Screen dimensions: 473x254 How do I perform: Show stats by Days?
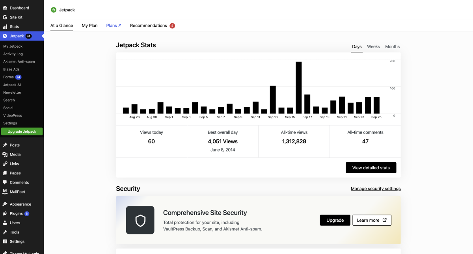(357, 46)
